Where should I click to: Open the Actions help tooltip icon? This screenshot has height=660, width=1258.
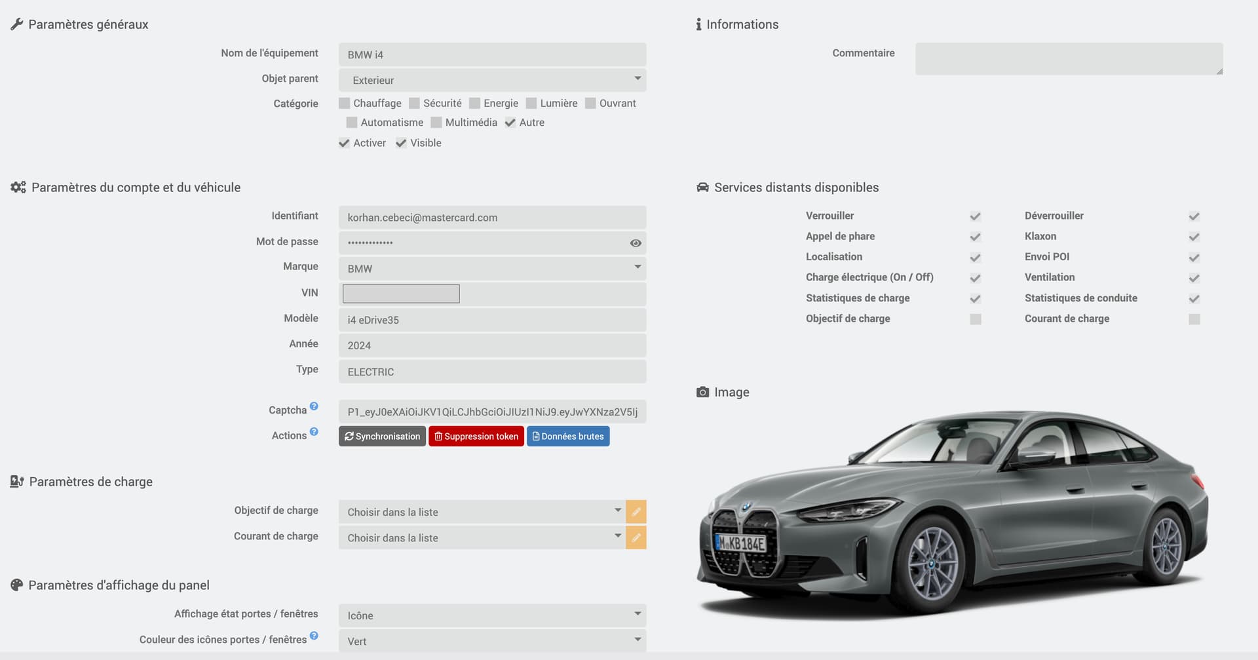point(314,432)
